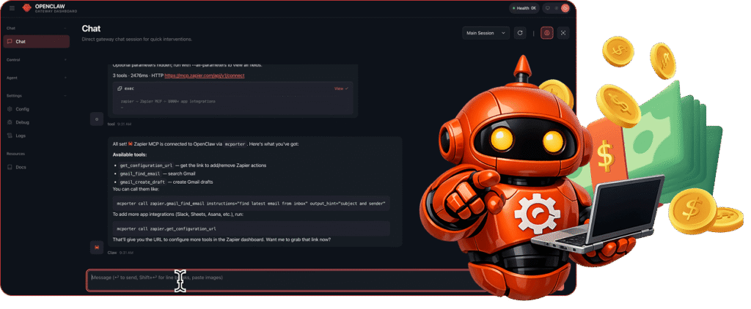The height and width of the screenshot is (309, 751).
Task: Open Config in the sidebar
Action: click(x=22, y=109)
